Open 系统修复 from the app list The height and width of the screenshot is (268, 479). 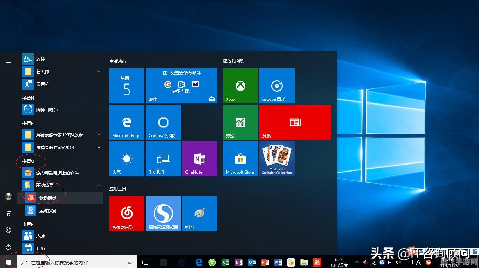point(60,210)
